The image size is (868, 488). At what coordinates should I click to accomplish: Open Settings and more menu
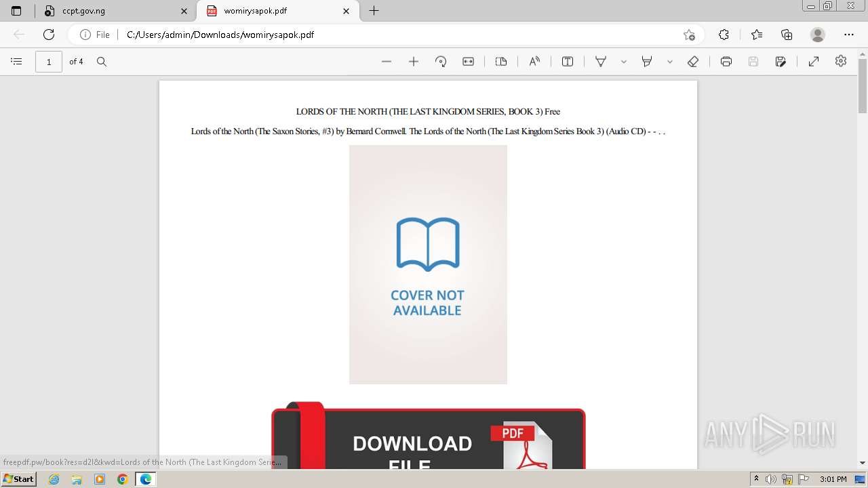coord(849,35)
